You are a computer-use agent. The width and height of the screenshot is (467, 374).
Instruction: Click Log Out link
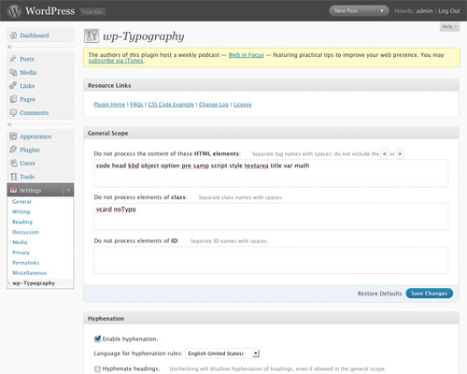coord(449,11)
